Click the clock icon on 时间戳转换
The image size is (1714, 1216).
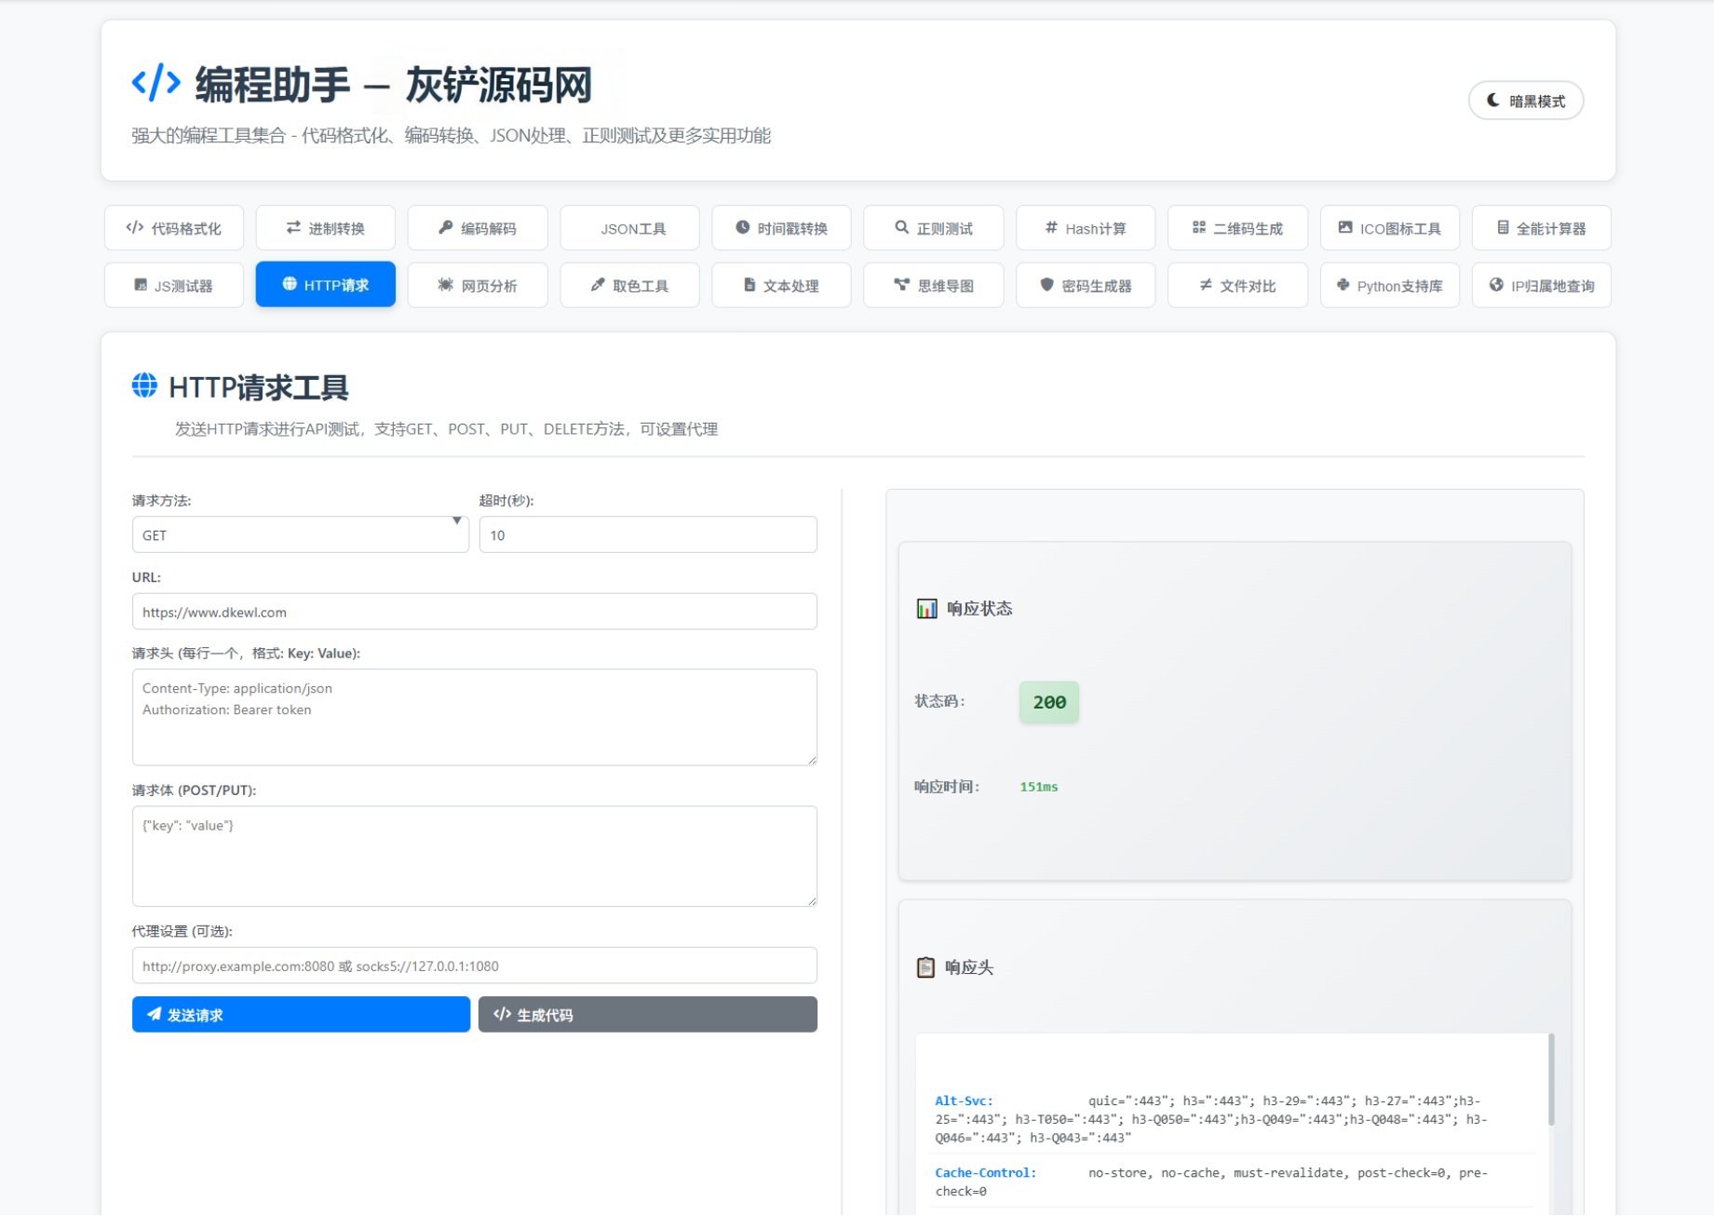pos(743,227)
